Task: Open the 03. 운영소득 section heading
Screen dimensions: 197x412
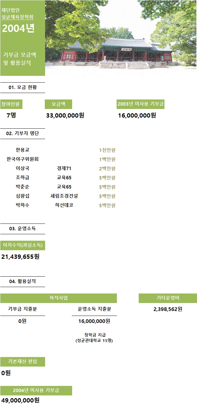Action: pos(22,229)
